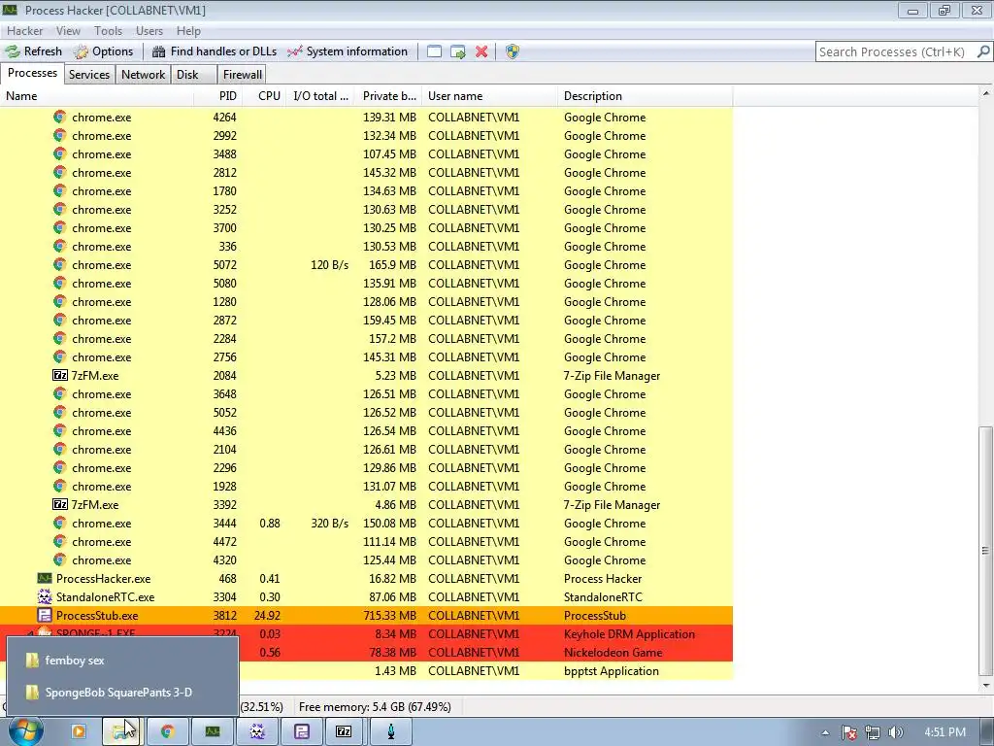Focus the Search Processes input field
Viewport: 994px width, 746px height.
pos(895,51)
